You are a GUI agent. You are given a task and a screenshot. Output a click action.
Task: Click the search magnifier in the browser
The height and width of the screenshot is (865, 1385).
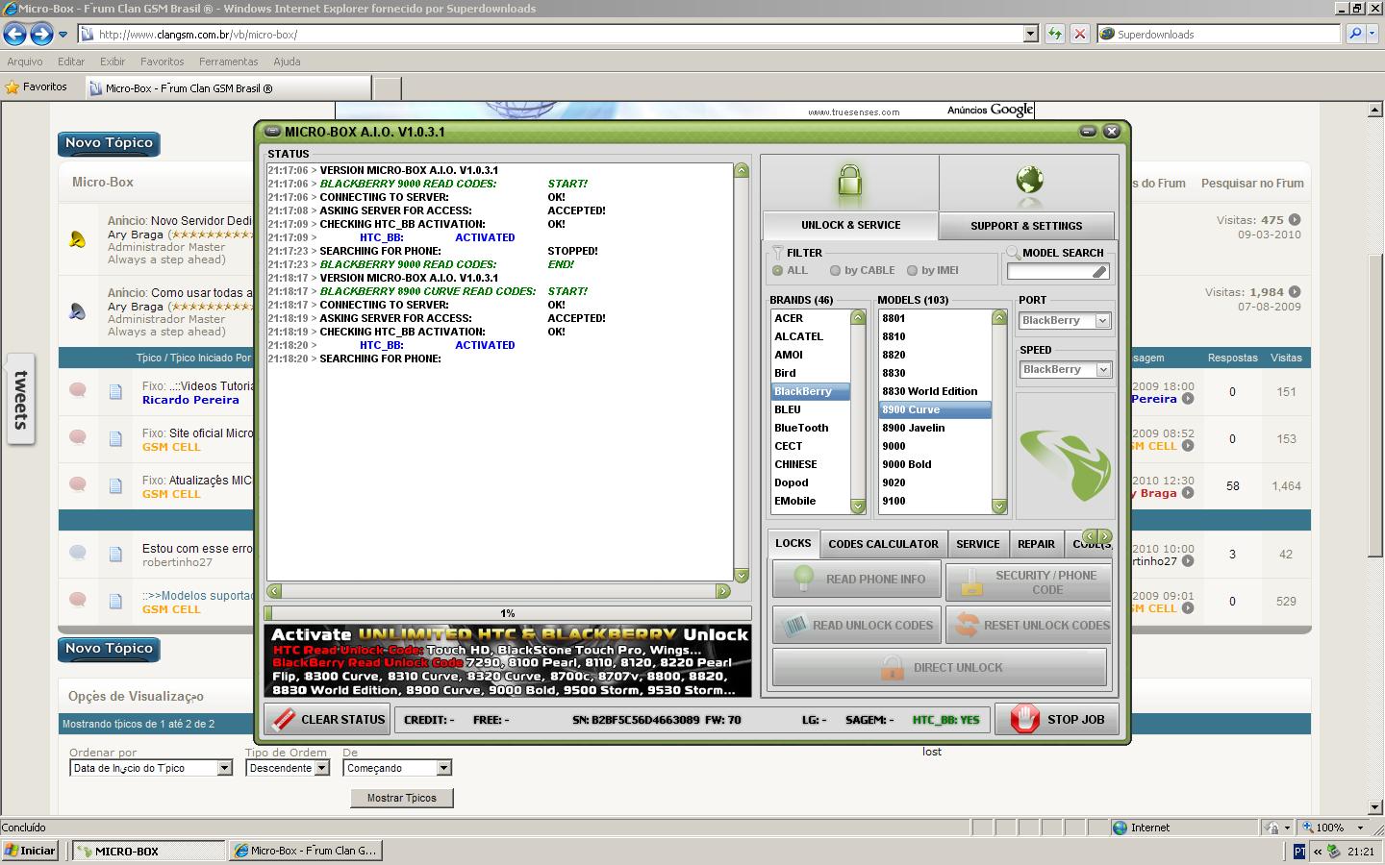click(1355, 34)
